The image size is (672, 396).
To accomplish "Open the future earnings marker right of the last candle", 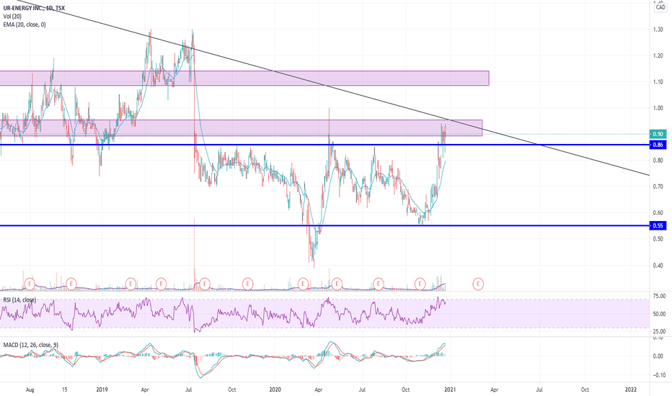I will [478, 284].
